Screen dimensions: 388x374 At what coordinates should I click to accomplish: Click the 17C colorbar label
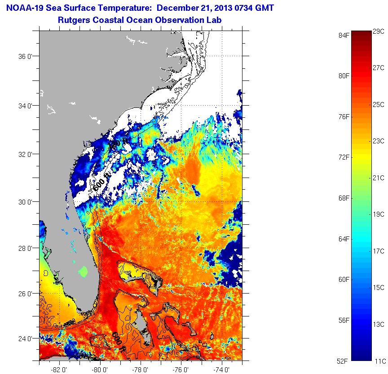pyautogui.click(x=379, y=251)
